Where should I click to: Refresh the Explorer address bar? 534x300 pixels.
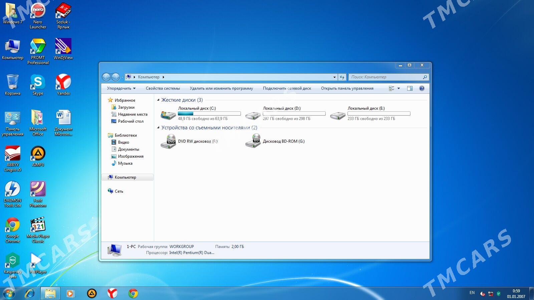[342, 77]
